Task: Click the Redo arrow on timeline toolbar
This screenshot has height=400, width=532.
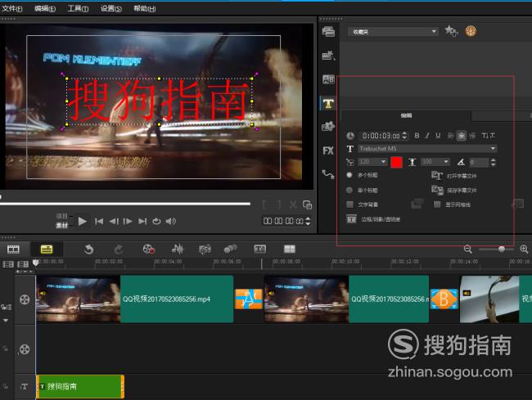Action: (119, 249)
